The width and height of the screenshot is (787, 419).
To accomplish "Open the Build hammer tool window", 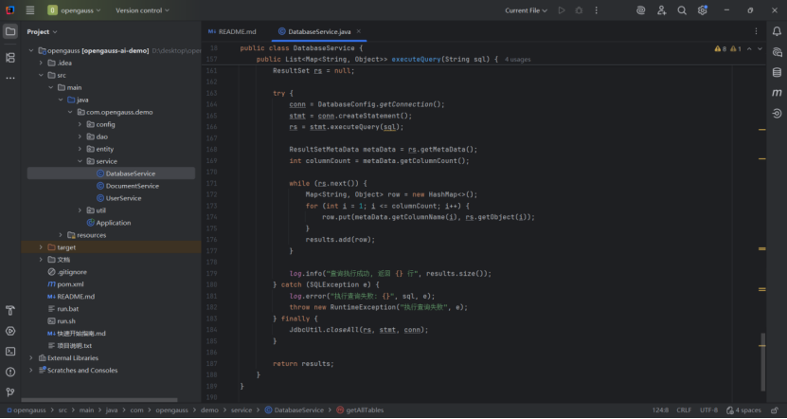I will 10,311.
